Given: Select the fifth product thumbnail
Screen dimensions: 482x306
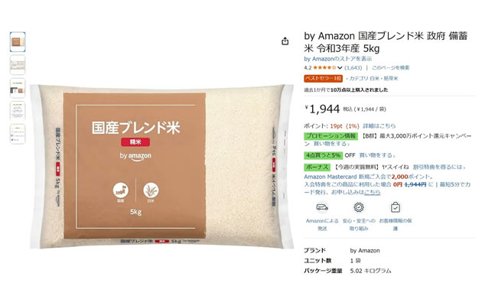Looking at the screenshot, I should (x=18, y=134).
